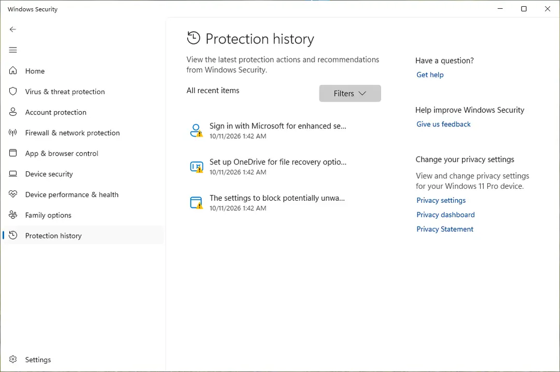Open 'Sign in with Microsoft for enhanced se...' item
Image resolution: width=560 pixels, height=372 pixels.
(284, 130)
